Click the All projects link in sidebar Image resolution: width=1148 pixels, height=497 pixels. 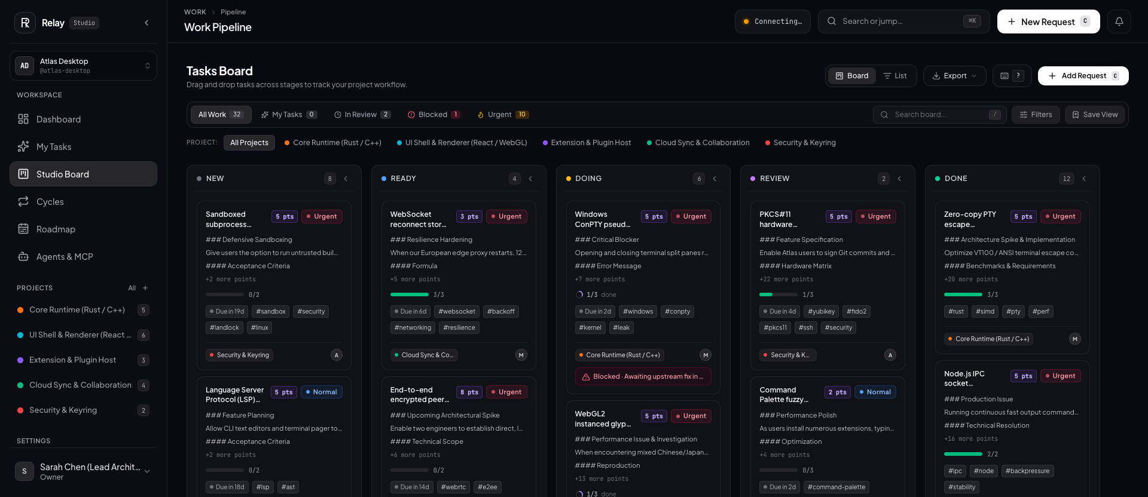point(132,288)
